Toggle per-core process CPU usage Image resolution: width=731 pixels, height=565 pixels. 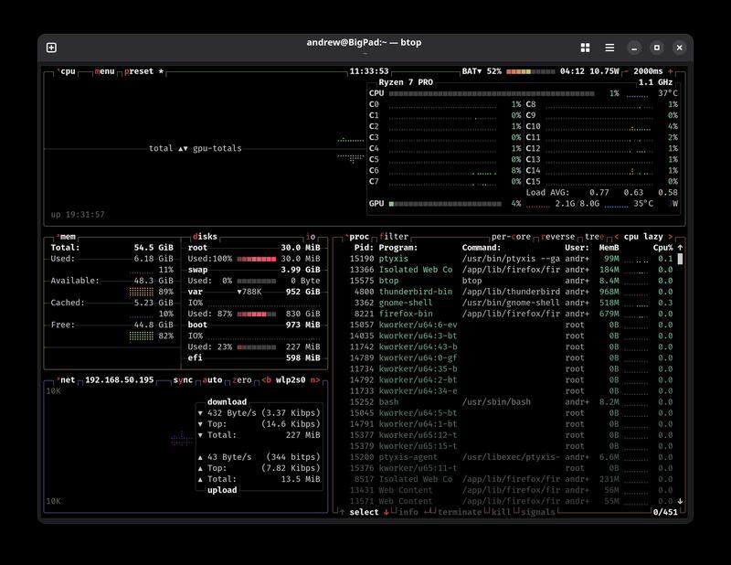[x=511, y=237]
